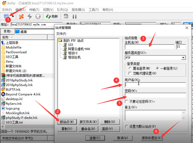Open the 服务器(S) menu
This screenshot has width=193, height=143.
point(78,10)
